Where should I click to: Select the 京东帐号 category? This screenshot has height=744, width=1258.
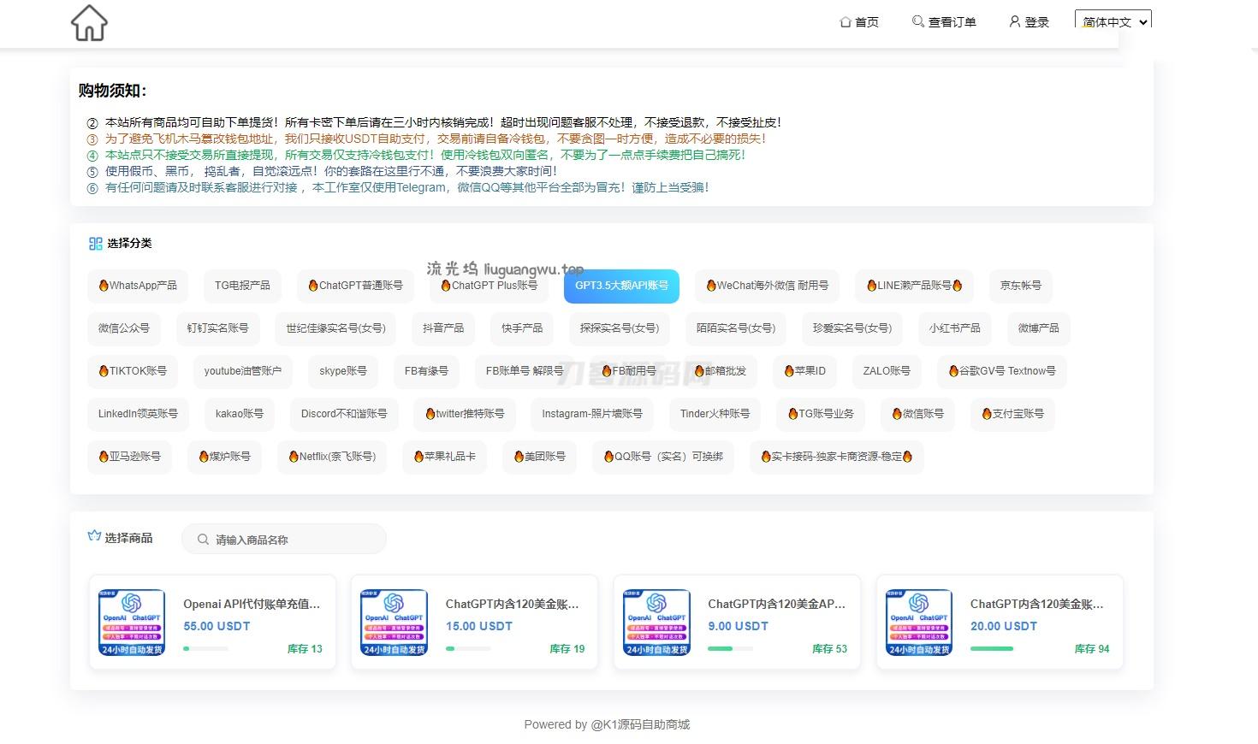coord(1020,286)
